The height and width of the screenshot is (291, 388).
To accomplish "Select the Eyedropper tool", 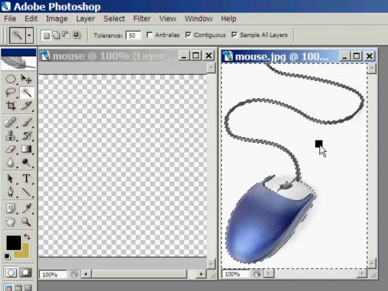I will click(26, 208).
